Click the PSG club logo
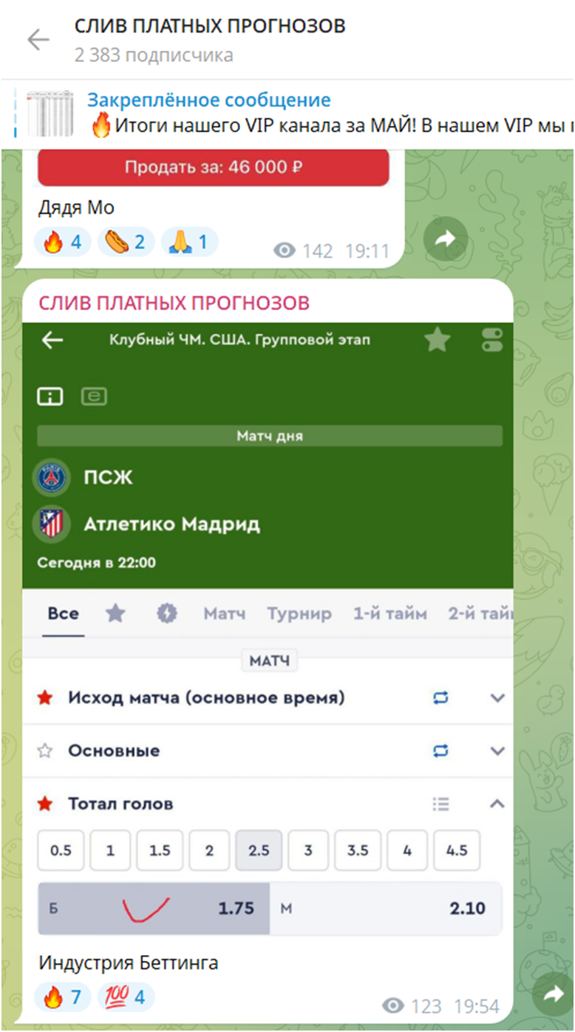This screenshot has height=1032, width=575. 52,478
